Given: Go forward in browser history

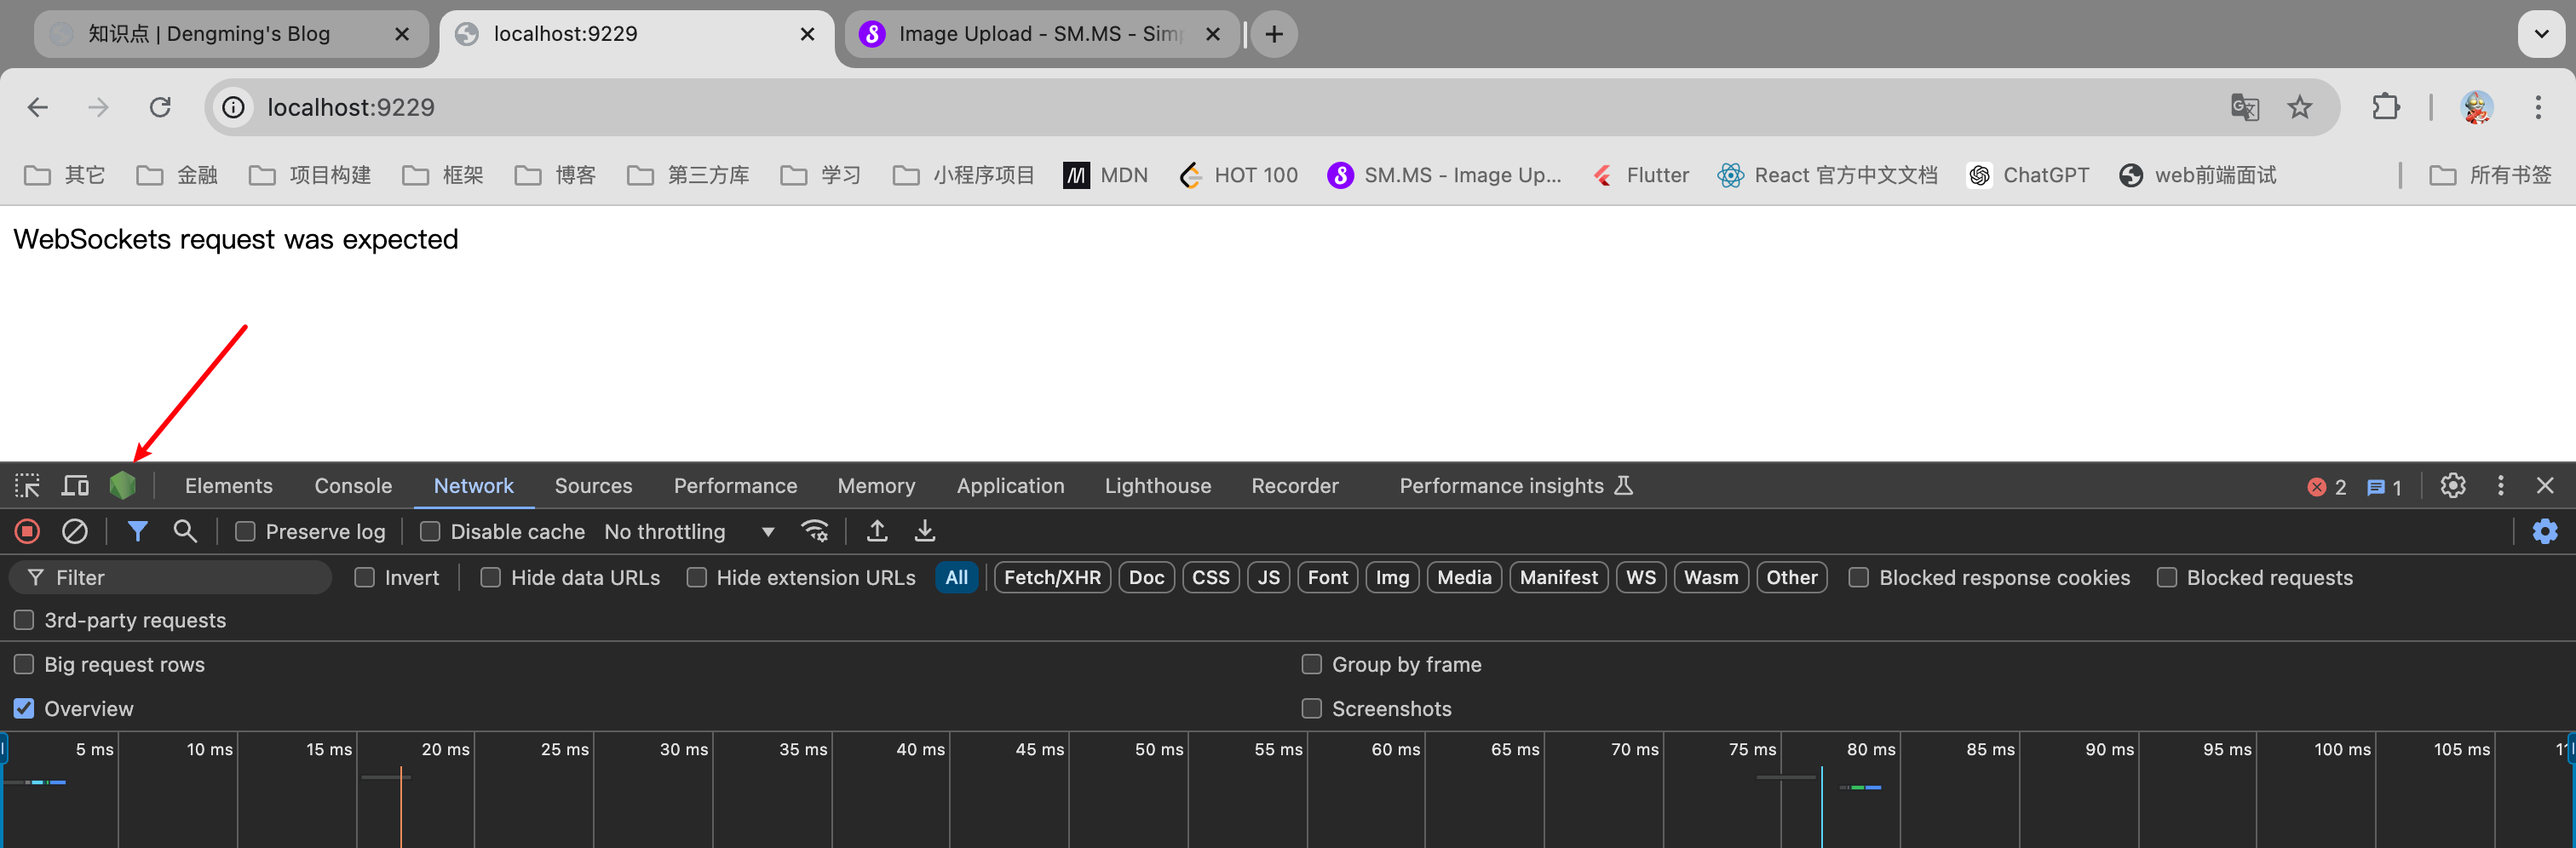Looking at the screenshot, I should pos(98,107).
